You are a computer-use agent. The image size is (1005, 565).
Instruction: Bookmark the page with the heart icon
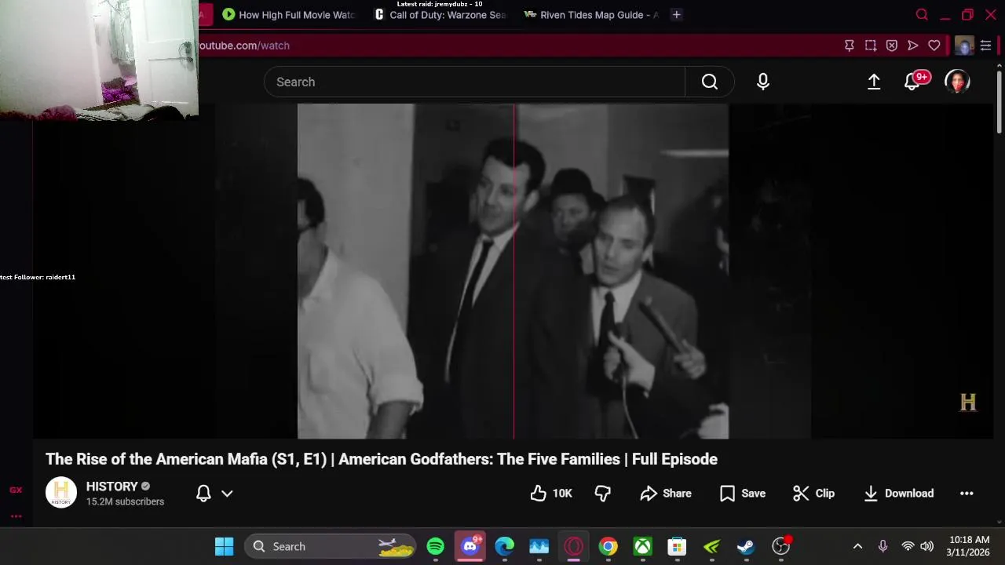(934, 46)
